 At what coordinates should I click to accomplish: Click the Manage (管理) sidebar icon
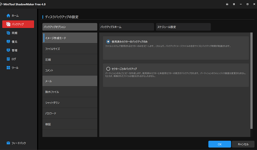(x=8, y=50)
